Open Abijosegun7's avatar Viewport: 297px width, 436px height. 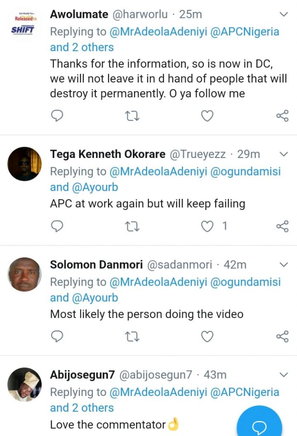(x=25, y=384)
